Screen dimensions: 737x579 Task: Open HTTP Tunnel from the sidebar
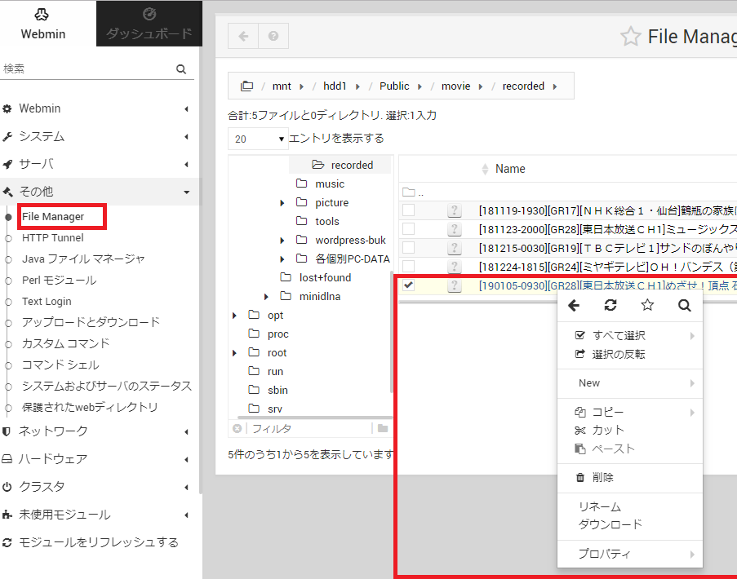pyautogui.click(x=54, y=238)
